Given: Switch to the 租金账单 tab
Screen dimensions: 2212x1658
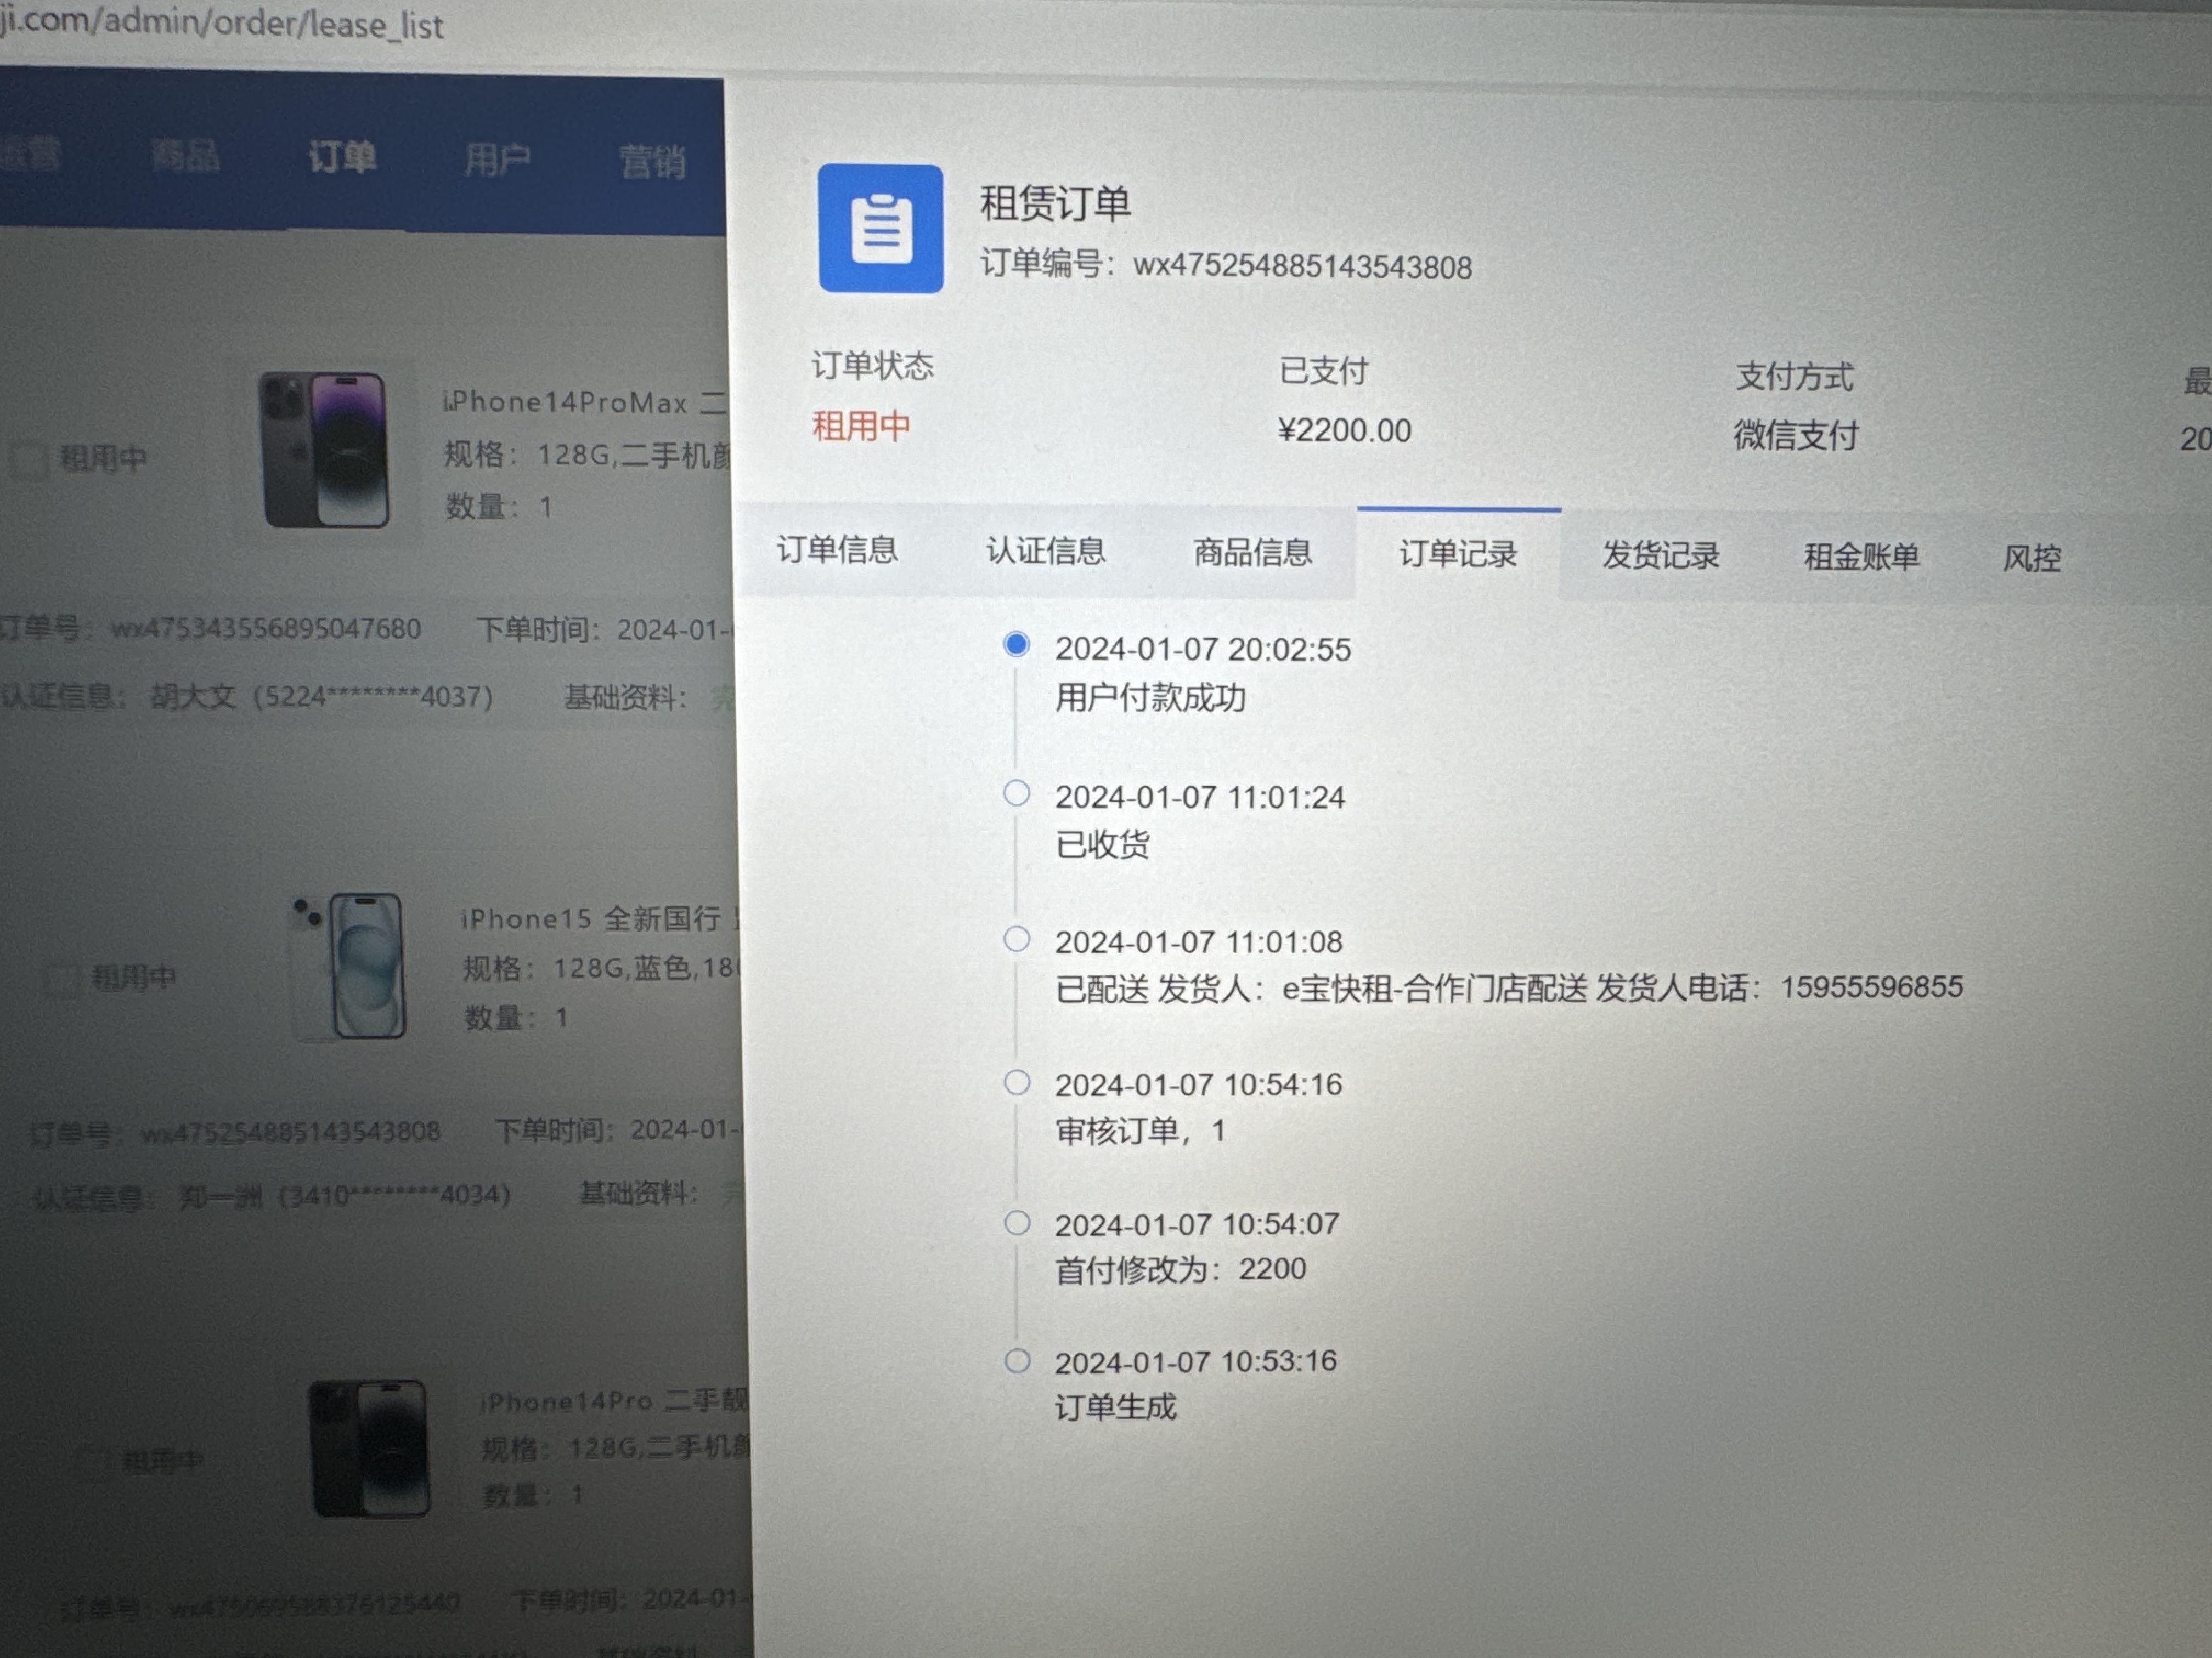Looking at the screenshot, I should [x=1862, y=558].
